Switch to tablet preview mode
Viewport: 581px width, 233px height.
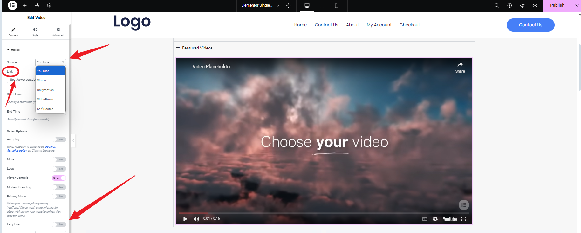coord(322,5)
